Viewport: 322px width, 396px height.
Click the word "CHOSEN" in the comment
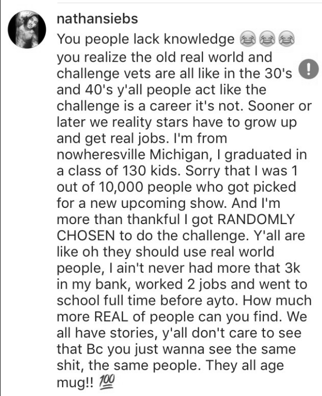coord(86,235)
